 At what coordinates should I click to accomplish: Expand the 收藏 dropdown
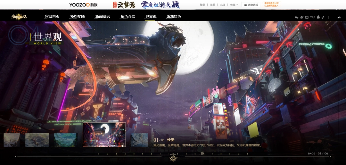click(x=234, y=5)
